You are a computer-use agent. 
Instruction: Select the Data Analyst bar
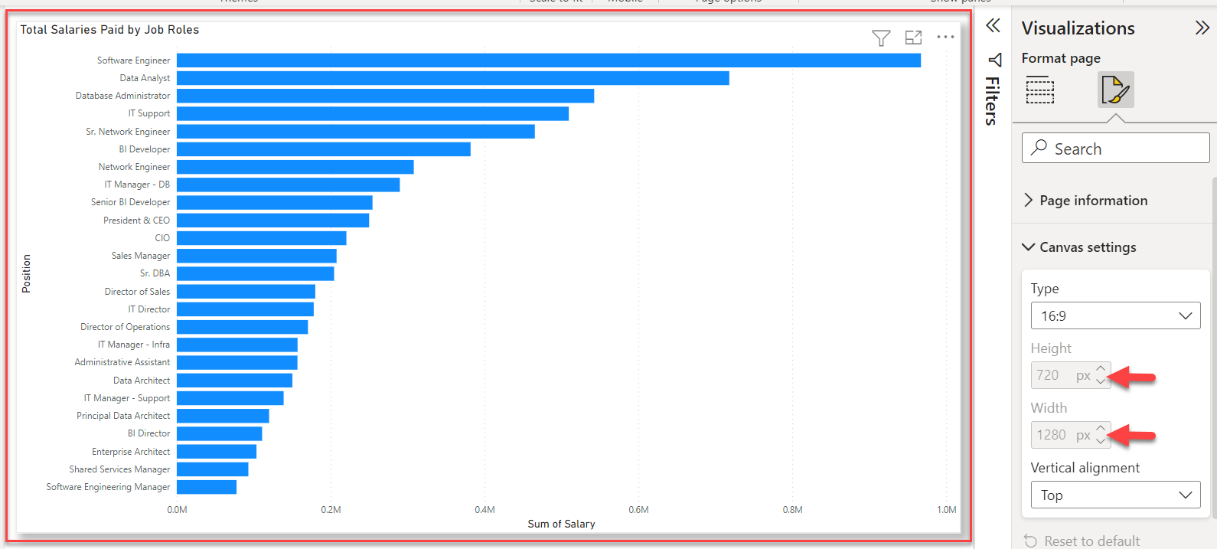[x=453, y=78]
